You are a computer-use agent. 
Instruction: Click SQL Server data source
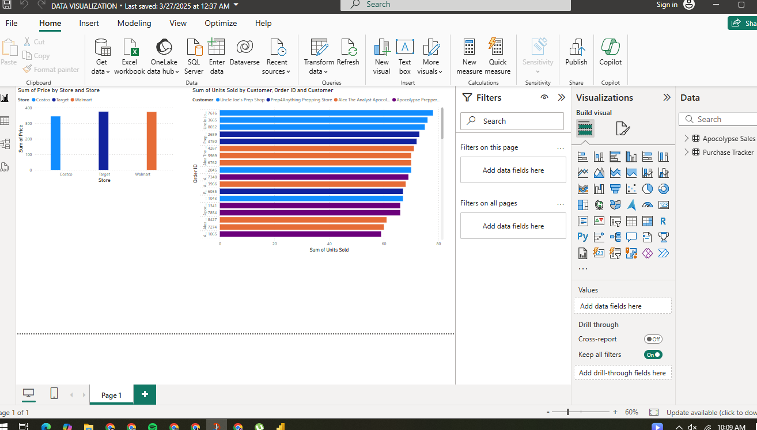coord(194,56)
